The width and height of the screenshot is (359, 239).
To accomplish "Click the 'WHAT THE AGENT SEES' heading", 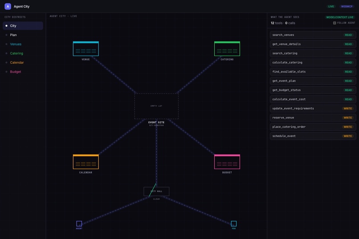I will click(x=285, y=17).
